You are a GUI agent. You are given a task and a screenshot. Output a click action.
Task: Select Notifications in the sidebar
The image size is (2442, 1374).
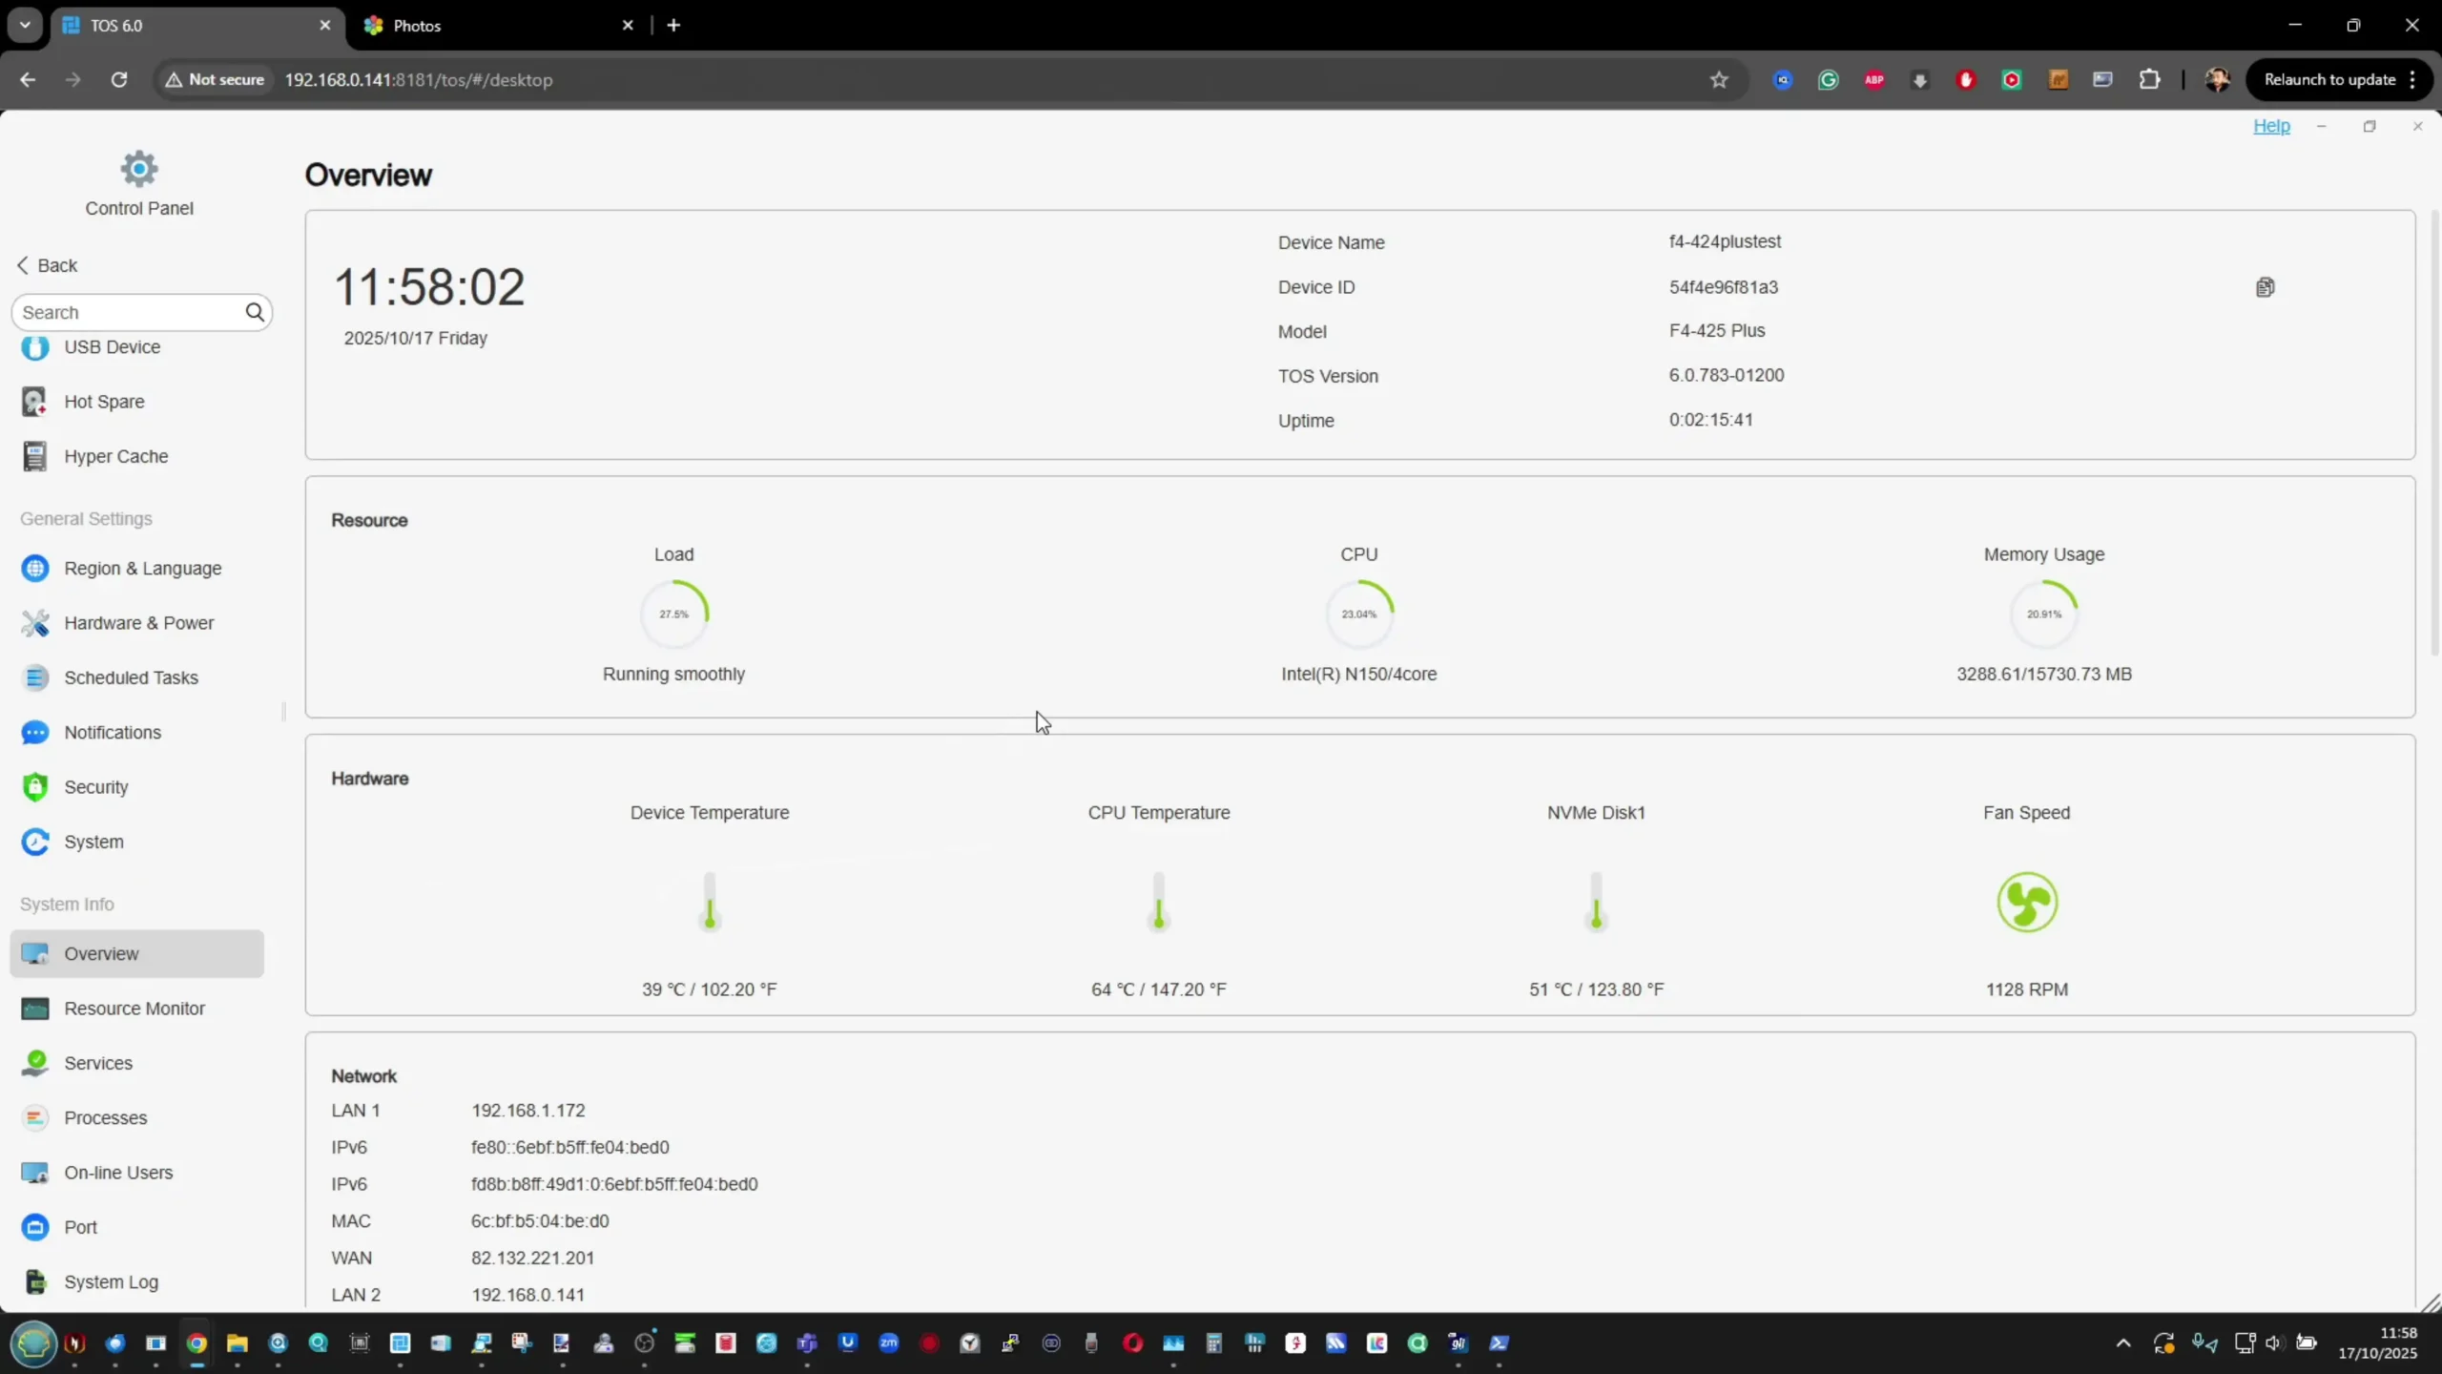[113, 733]
